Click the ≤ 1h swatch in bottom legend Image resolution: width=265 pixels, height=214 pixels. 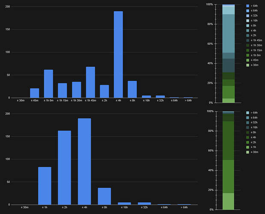point(247,147)
